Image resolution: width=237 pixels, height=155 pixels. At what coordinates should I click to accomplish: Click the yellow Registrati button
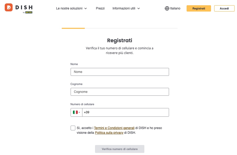tap(199, 8)
